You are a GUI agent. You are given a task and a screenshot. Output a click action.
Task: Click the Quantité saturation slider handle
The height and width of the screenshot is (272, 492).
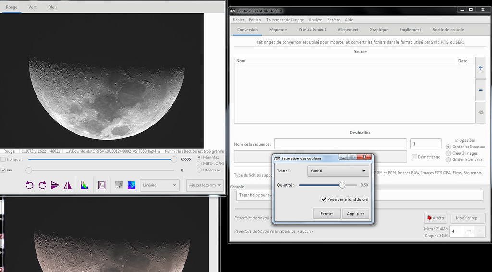pos(342,185)
